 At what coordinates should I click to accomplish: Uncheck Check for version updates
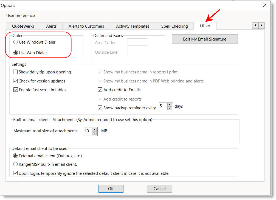(x=15, y=81)
